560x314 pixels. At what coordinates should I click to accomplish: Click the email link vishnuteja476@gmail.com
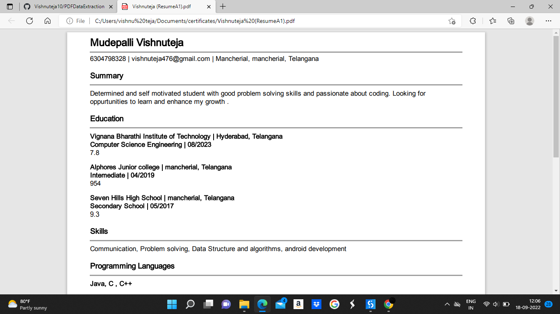tap(170, 58)
